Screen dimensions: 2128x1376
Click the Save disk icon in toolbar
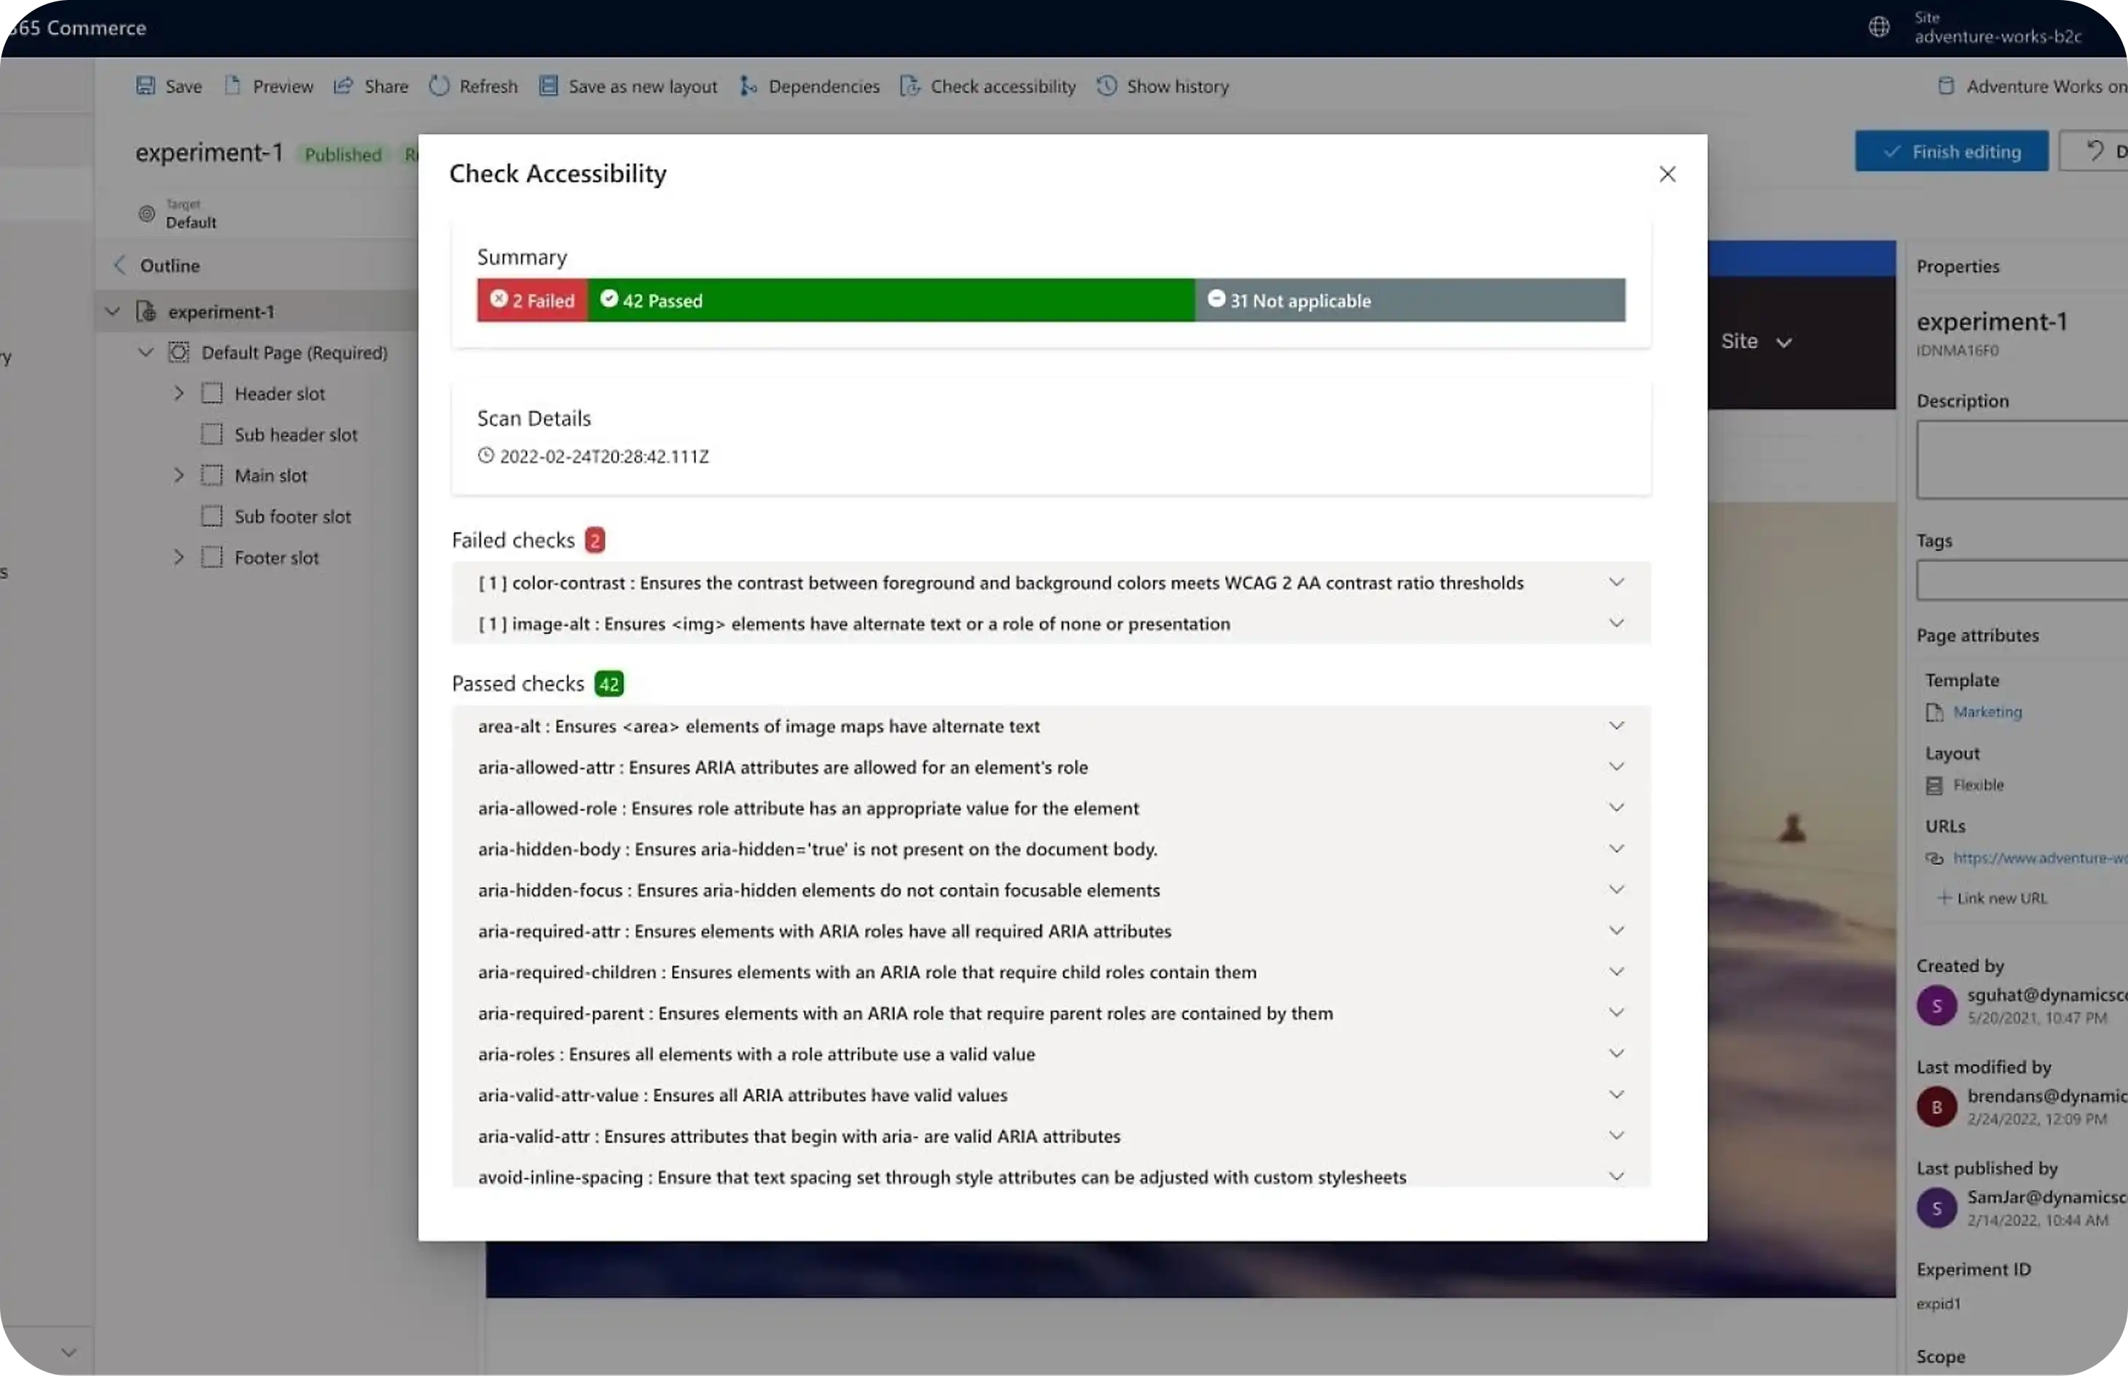pos(146,86)
